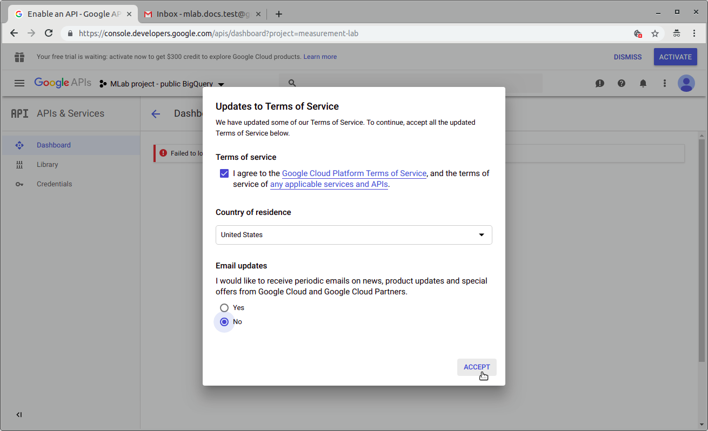Select No for email updates
This screenshot has height=431, width=708.
pos(224,321)
